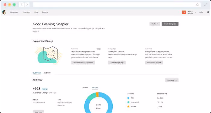
Task: Click the browser fullscreen expand arrows icon
Action: [x=206, y=5]
